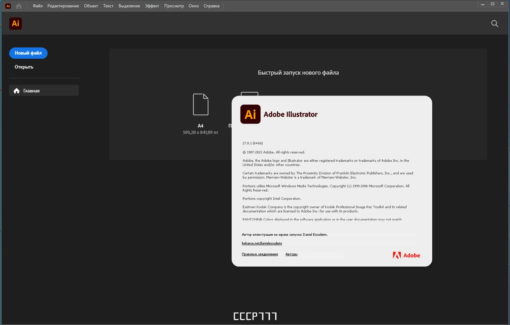Open the Выделение menu

point(129,6)
